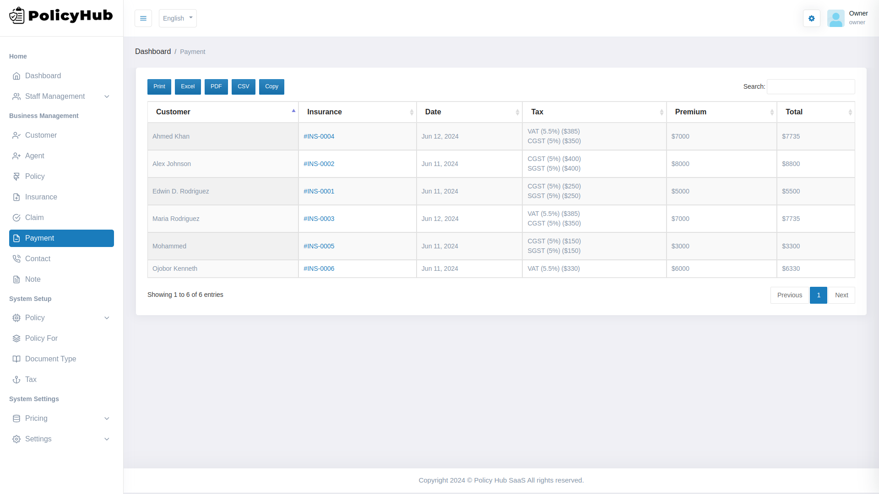
Task: Click the Customer icon in Business Management
Action: coord(17,135)
